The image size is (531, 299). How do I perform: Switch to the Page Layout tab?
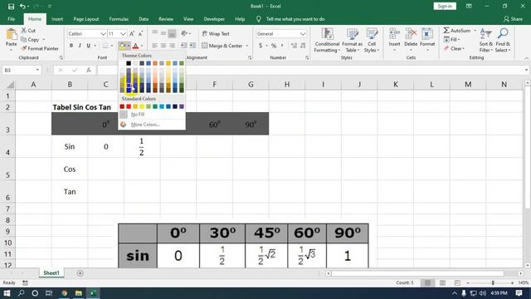pos(86,19)
